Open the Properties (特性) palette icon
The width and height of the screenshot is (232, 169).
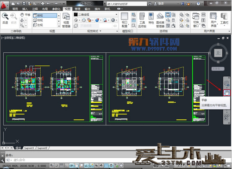tap(151, 19)
